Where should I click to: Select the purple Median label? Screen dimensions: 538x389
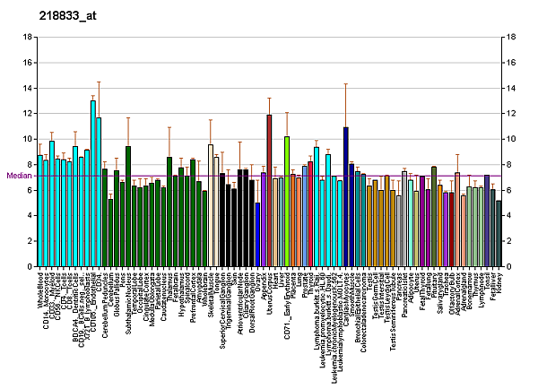(x=19, y=176)
